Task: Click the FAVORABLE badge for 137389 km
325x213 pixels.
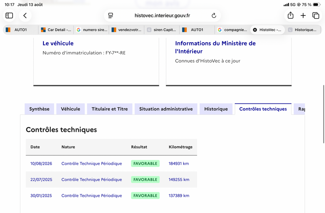Action: click(145, 196)
